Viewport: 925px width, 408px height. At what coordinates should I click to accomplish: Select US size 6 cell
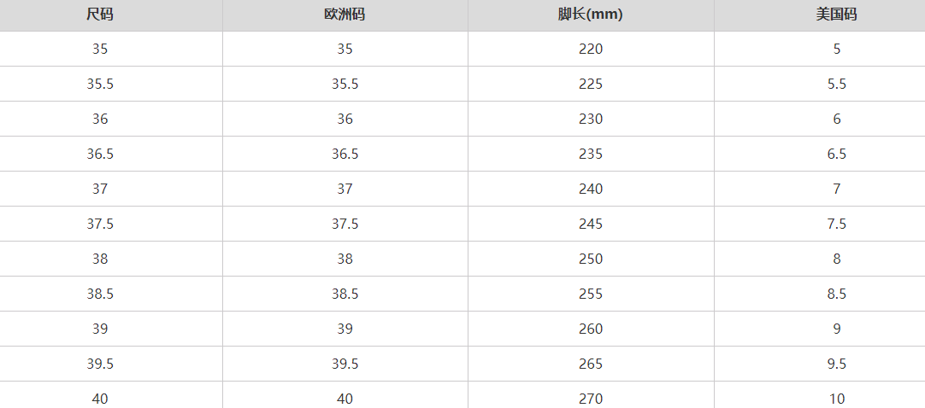[836, 119]
